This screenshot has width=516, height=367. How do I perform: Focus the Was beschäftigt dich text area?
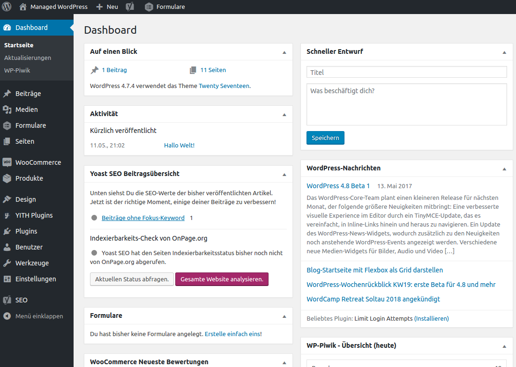[407, 104]
